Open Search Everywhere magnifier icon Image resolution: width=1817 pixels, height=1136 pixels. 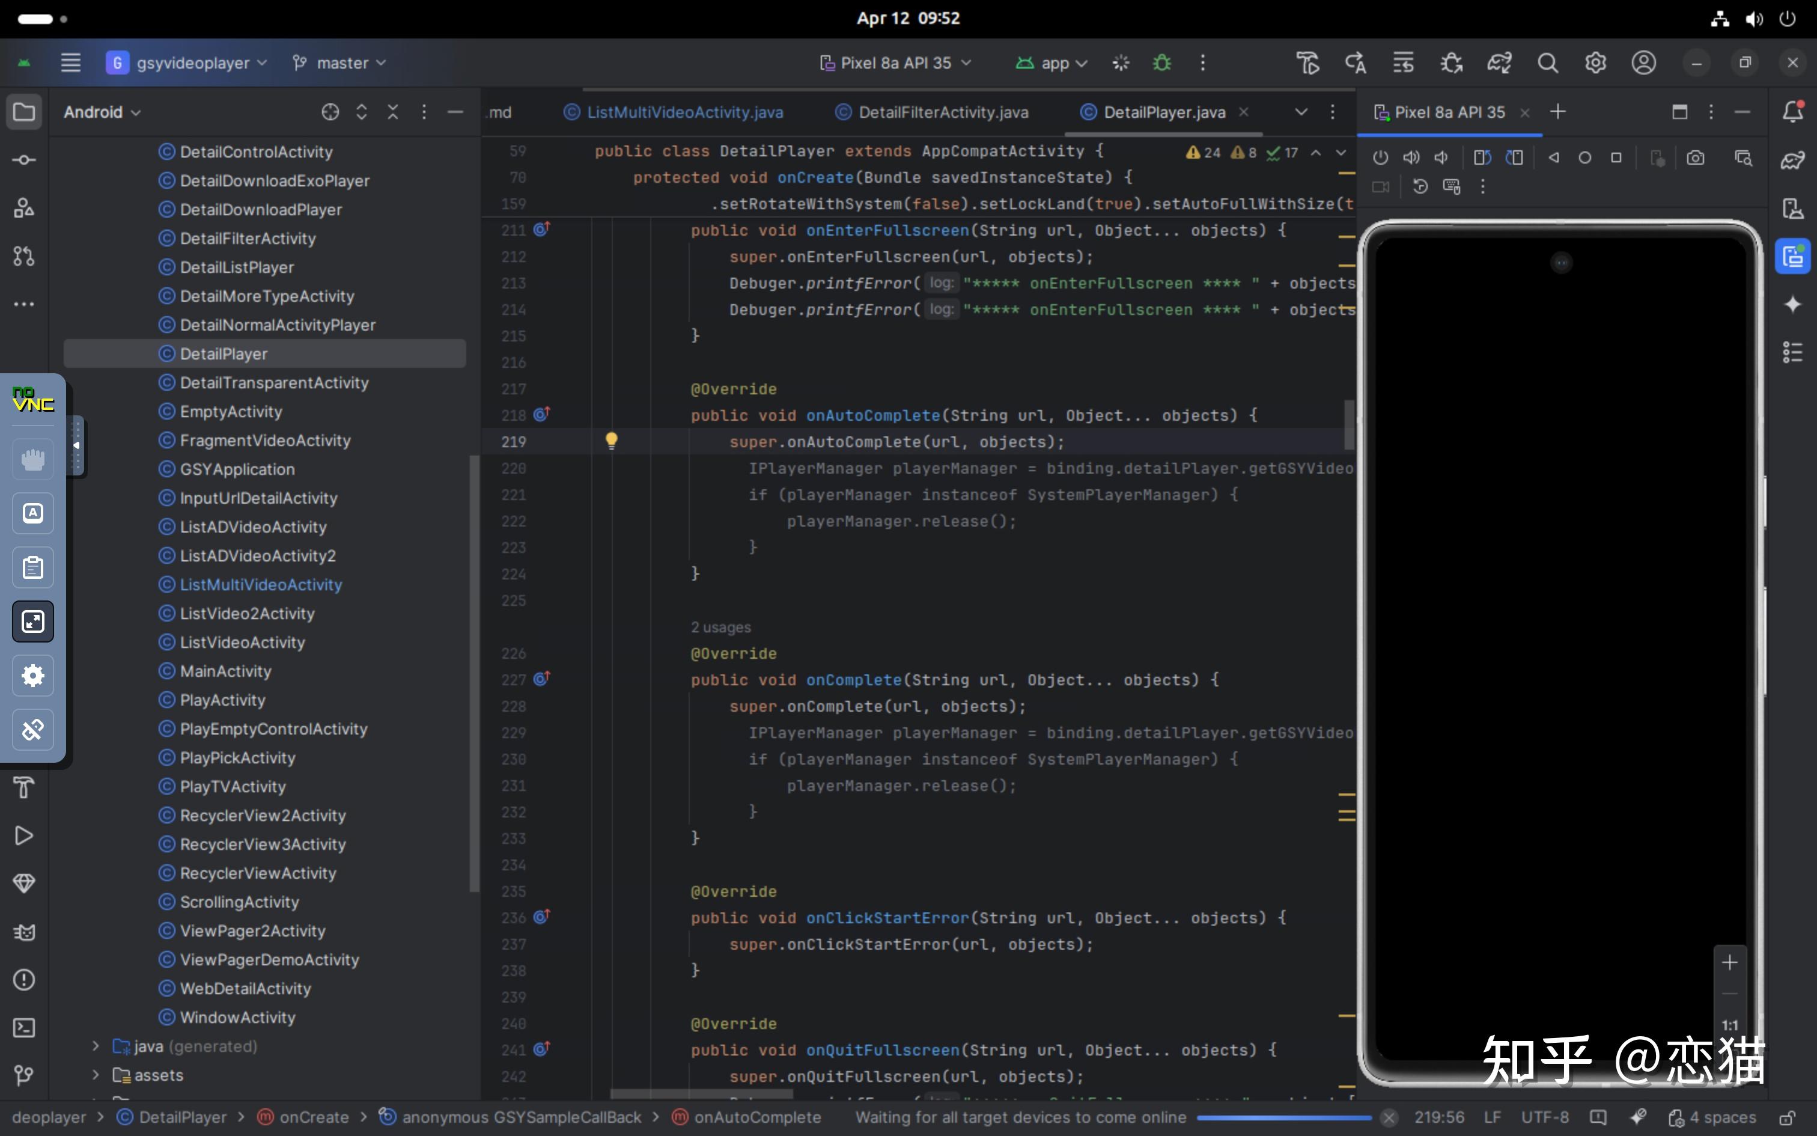coord(1547,63)
